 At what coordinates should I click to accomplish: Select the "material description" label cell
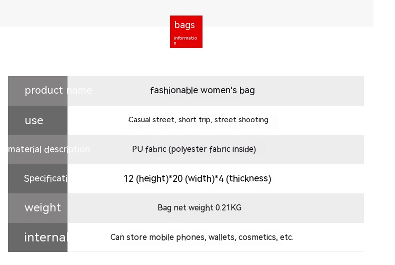[38, 149]
